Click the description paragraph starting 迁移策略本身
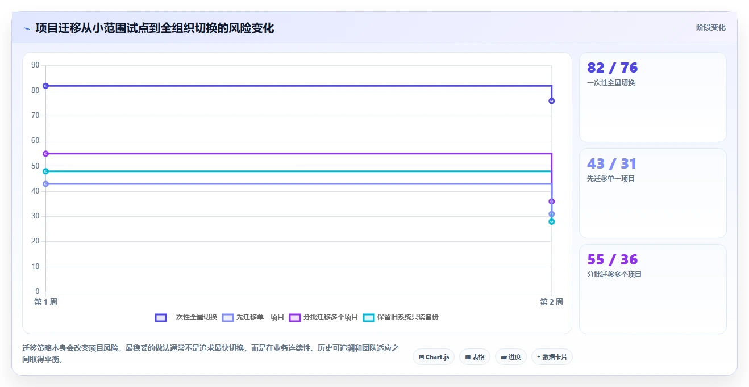749x387 pixels. 211,354
